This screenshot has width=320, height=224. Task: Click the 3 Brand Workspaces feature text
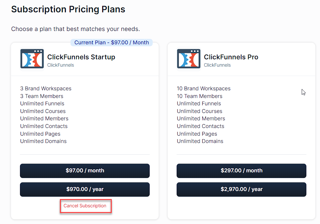[46, 88]
